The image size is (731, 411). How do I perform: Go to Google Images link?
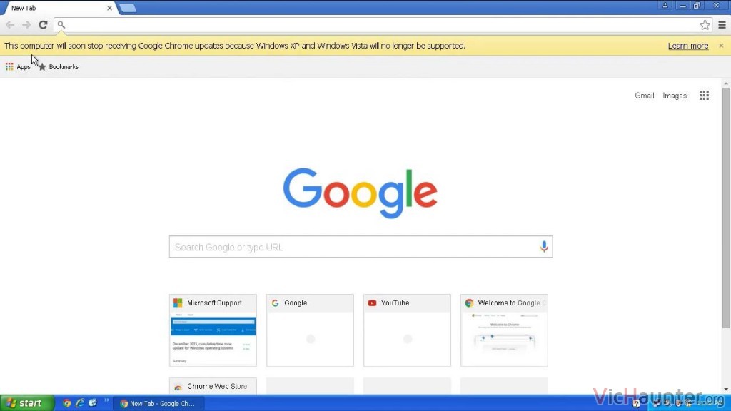[675, 96]
